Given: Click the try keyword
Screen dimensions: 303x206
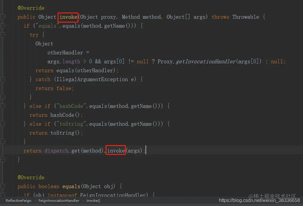Looking at the screenshot, I should coord(34,35).
